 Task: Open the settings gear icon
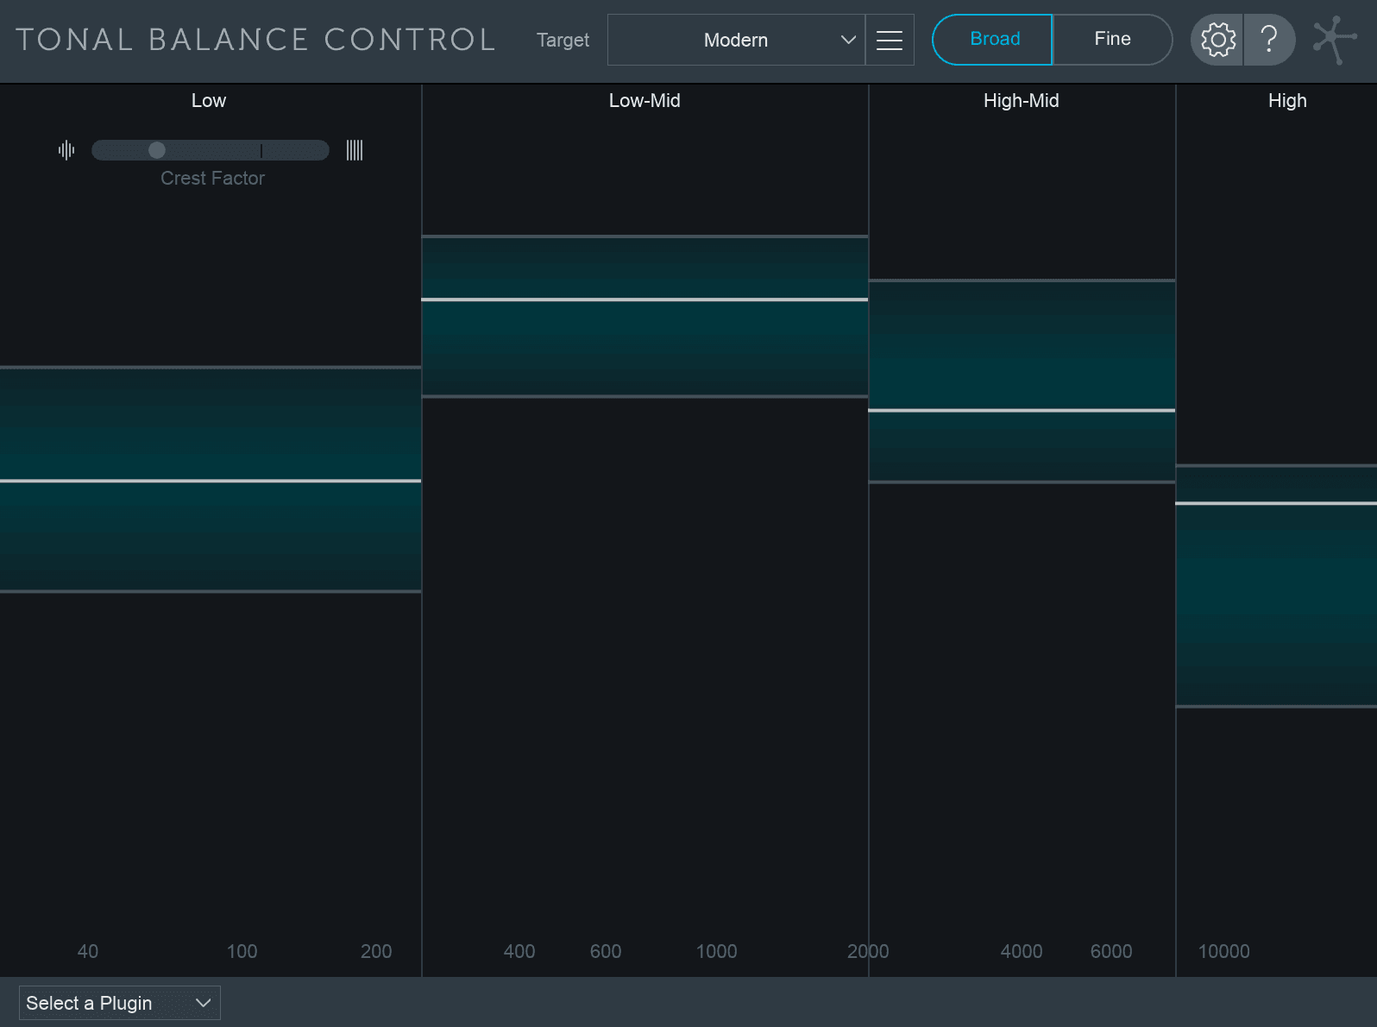pos(1217,40)
